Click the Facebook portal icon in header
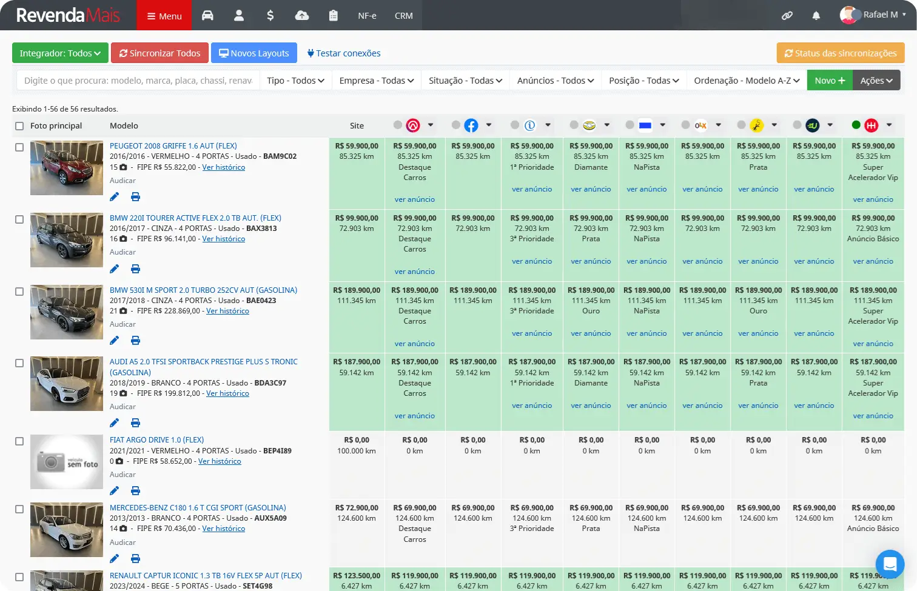This screenshot has height=591, width=917. [471, 125]
